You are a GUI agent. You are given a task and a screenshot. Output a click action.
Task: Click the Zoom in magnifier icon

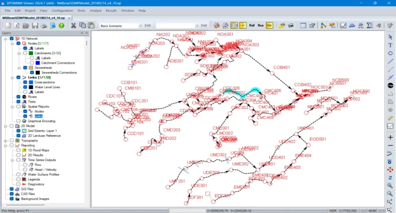(390, 186)
